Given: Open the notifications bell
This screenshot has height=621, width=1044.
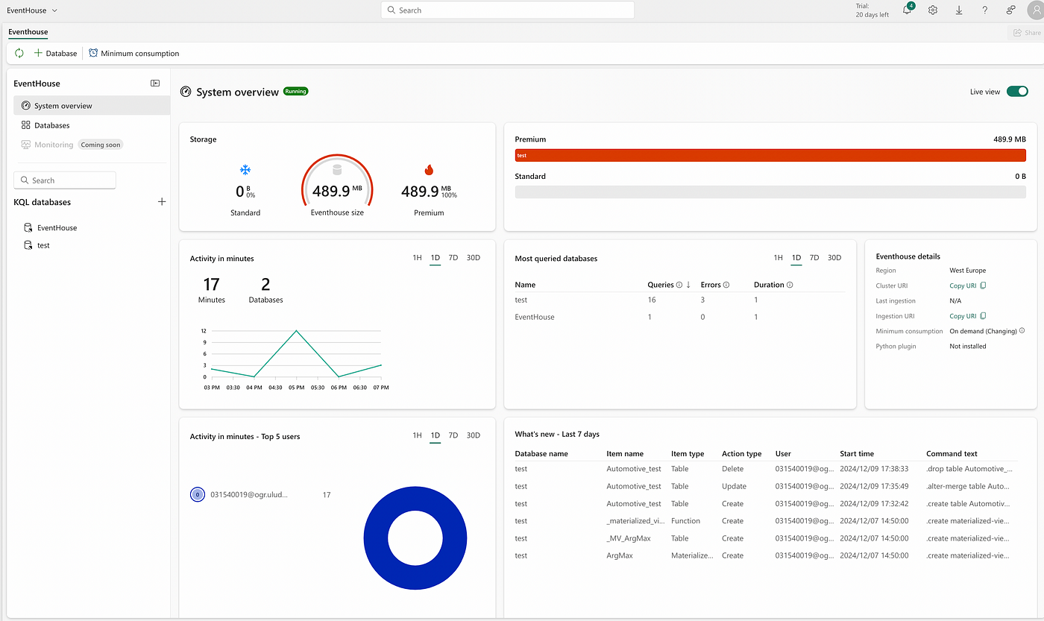Looking at the screenshot, I should tap(907, 10).
